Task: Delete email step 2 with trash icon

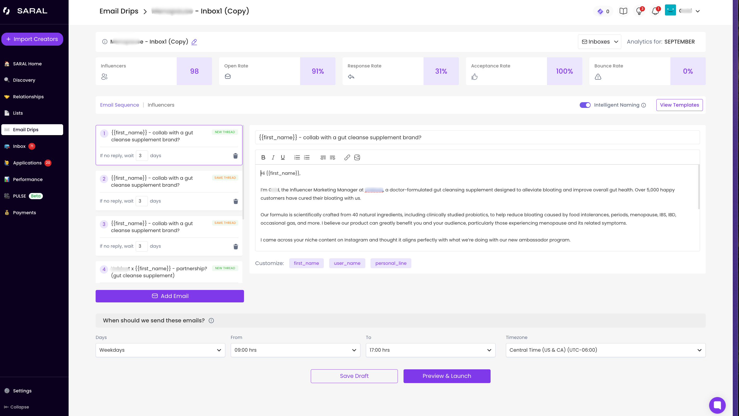Action: (x=235, y=201)
